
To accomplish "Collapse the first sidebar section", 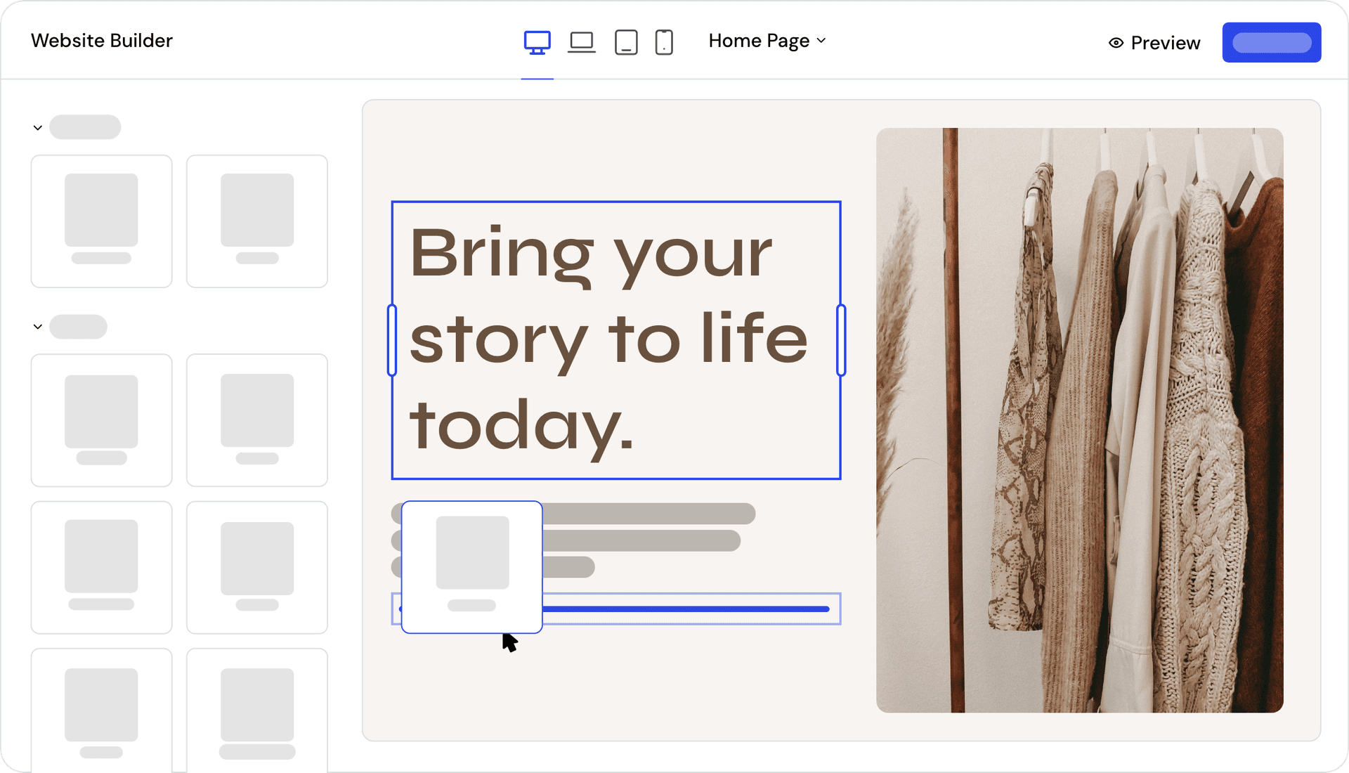I will (38, 128).
